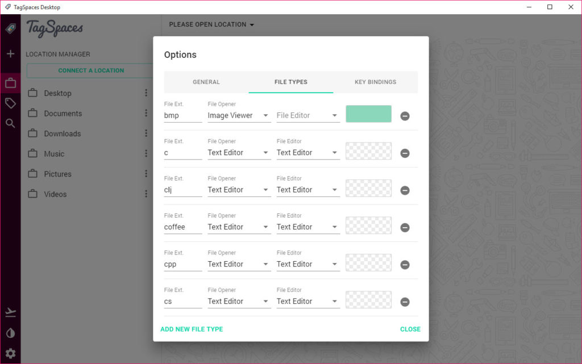The width and height of the screenshot is (582, 364).
Task: Switch to the Key Bindings tab
Action: pyautogui.click(x=375, y=82)
